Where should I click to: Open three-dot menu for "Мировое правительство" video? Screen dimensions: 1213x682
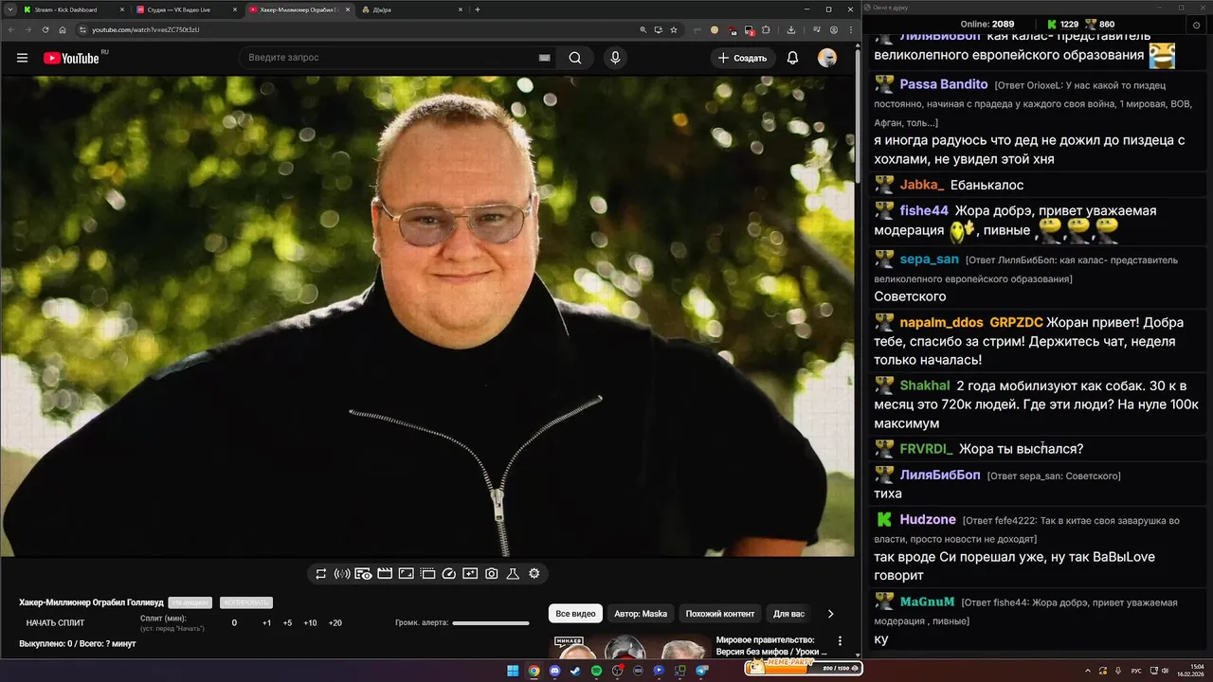click(840, 641)
